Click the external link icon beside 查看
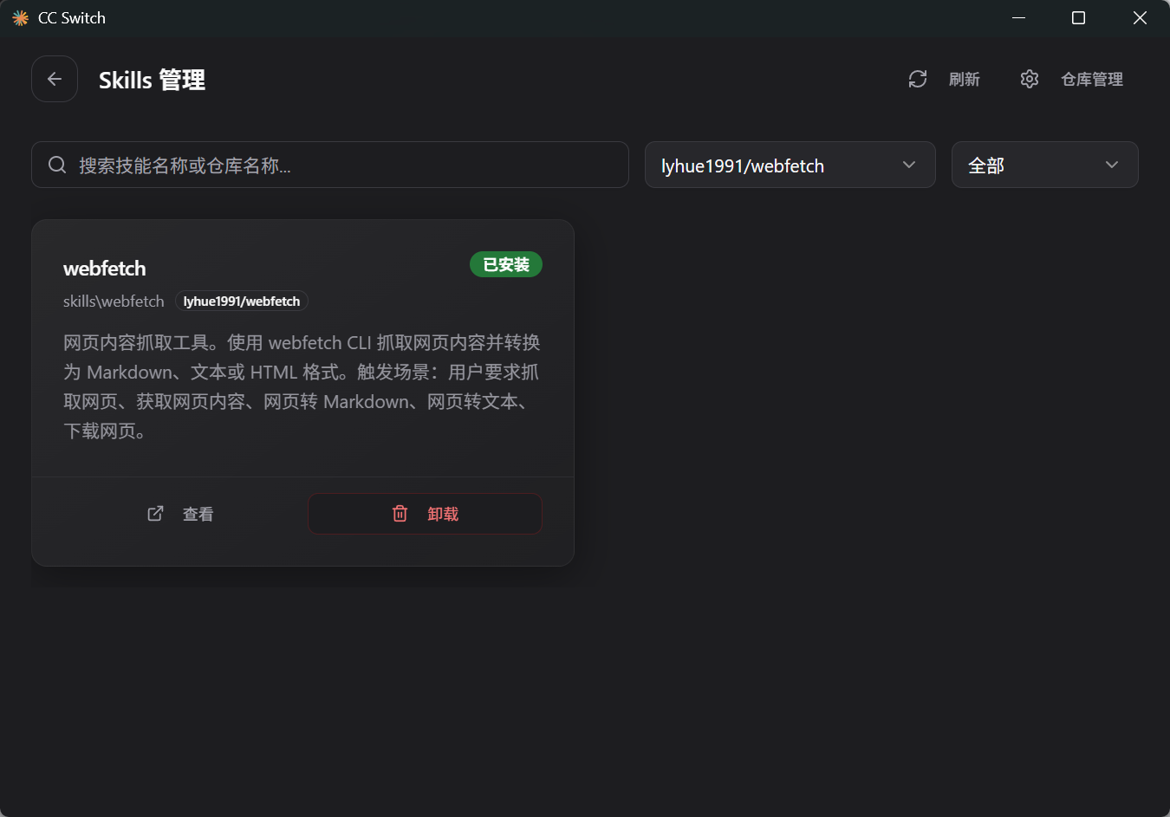Image resolution: width=1170 pixels, height=817 pixels. (155, 514)
